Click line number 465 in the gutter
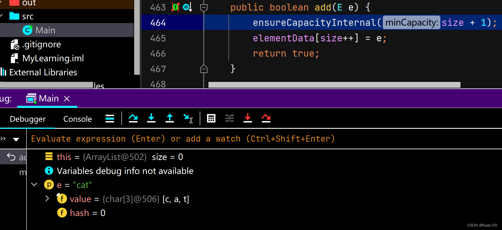This screenshot has width=502, height=230. tap(158, 38)
